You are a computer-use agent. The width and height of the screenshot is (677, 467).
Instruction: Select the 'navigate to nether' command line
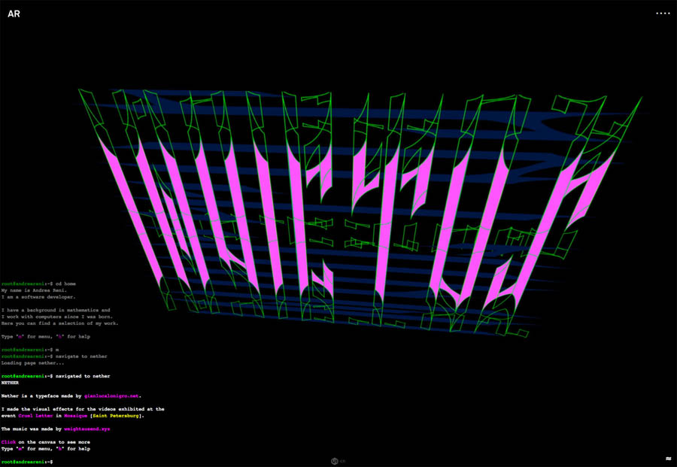coord(81,356)
